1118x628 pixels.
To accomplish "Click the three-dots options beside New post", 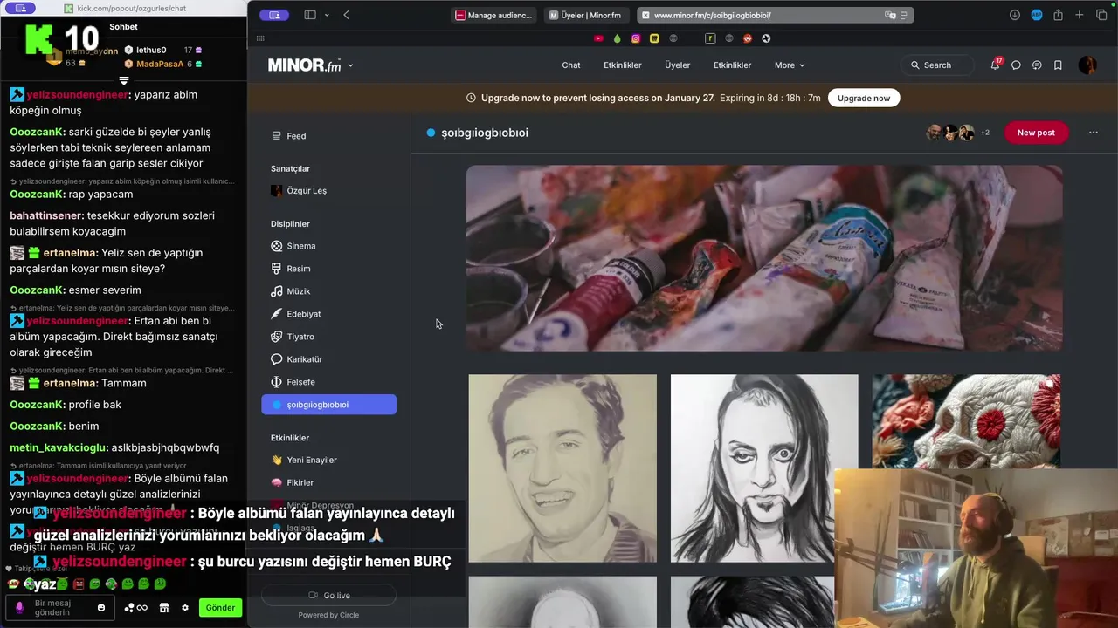I will tap(1093, 133).
